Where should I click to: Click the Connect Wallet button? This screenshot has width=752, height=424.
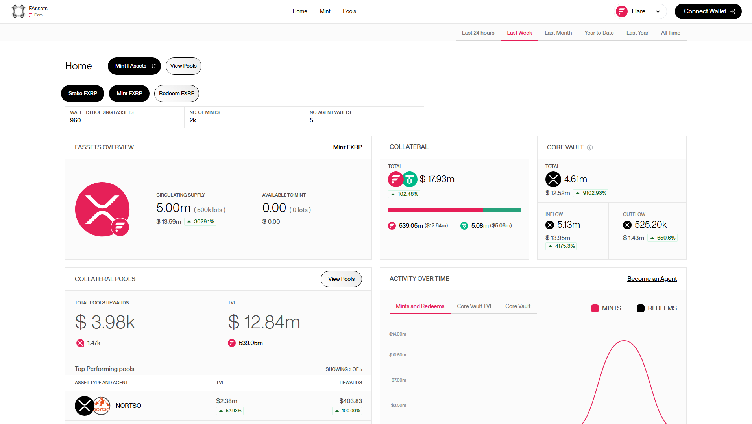pyautogui.click(x=708, y=11)
